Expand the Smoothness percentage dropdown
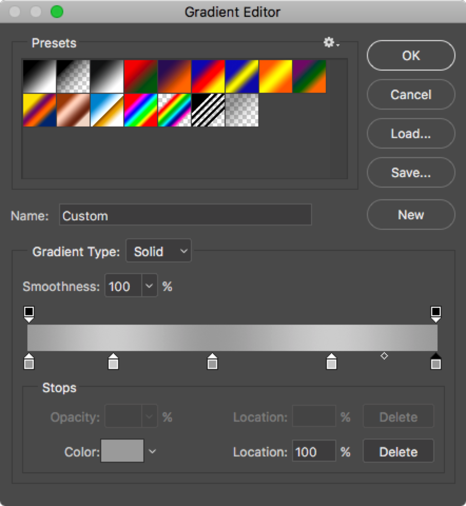Screen dimensions: 466x506 pyautogui.click(x=149, y=286)
